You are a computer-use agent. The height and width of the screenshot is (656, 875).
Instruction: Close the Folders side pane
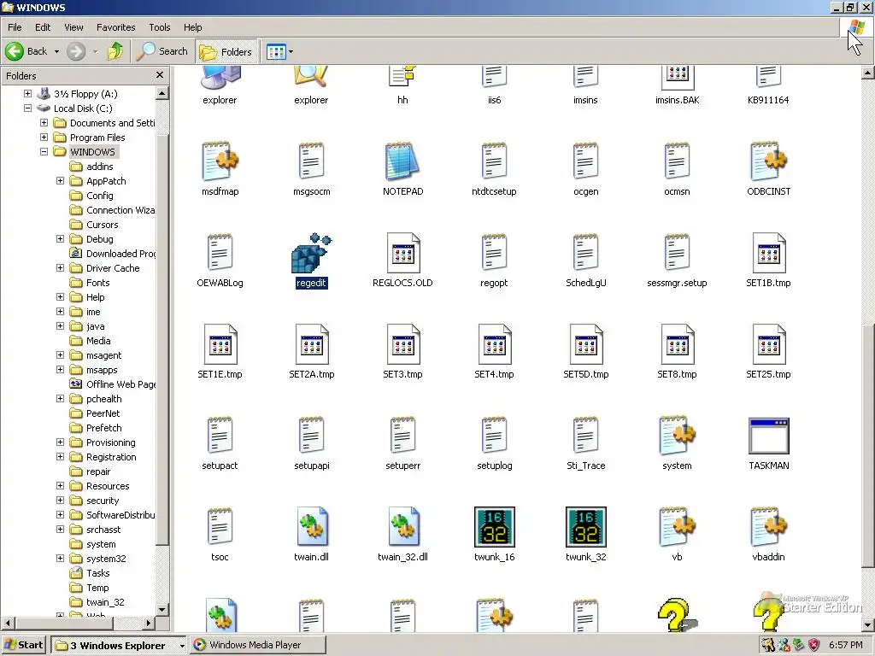tap(160, 75)
